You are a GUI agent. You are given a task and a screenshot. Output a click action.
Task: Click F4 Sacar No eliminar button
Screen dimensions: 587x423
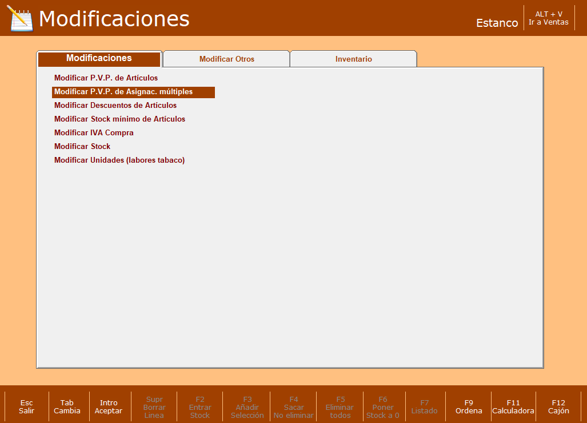[x=294, y=407]
